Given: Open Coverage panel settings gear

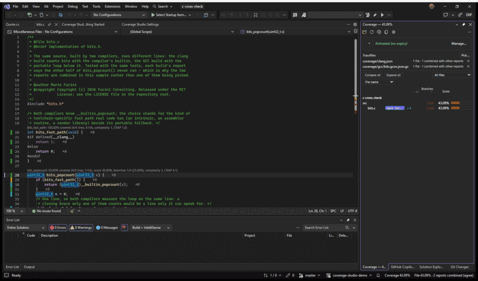Looking at the screenshot, I should point(394,32).
